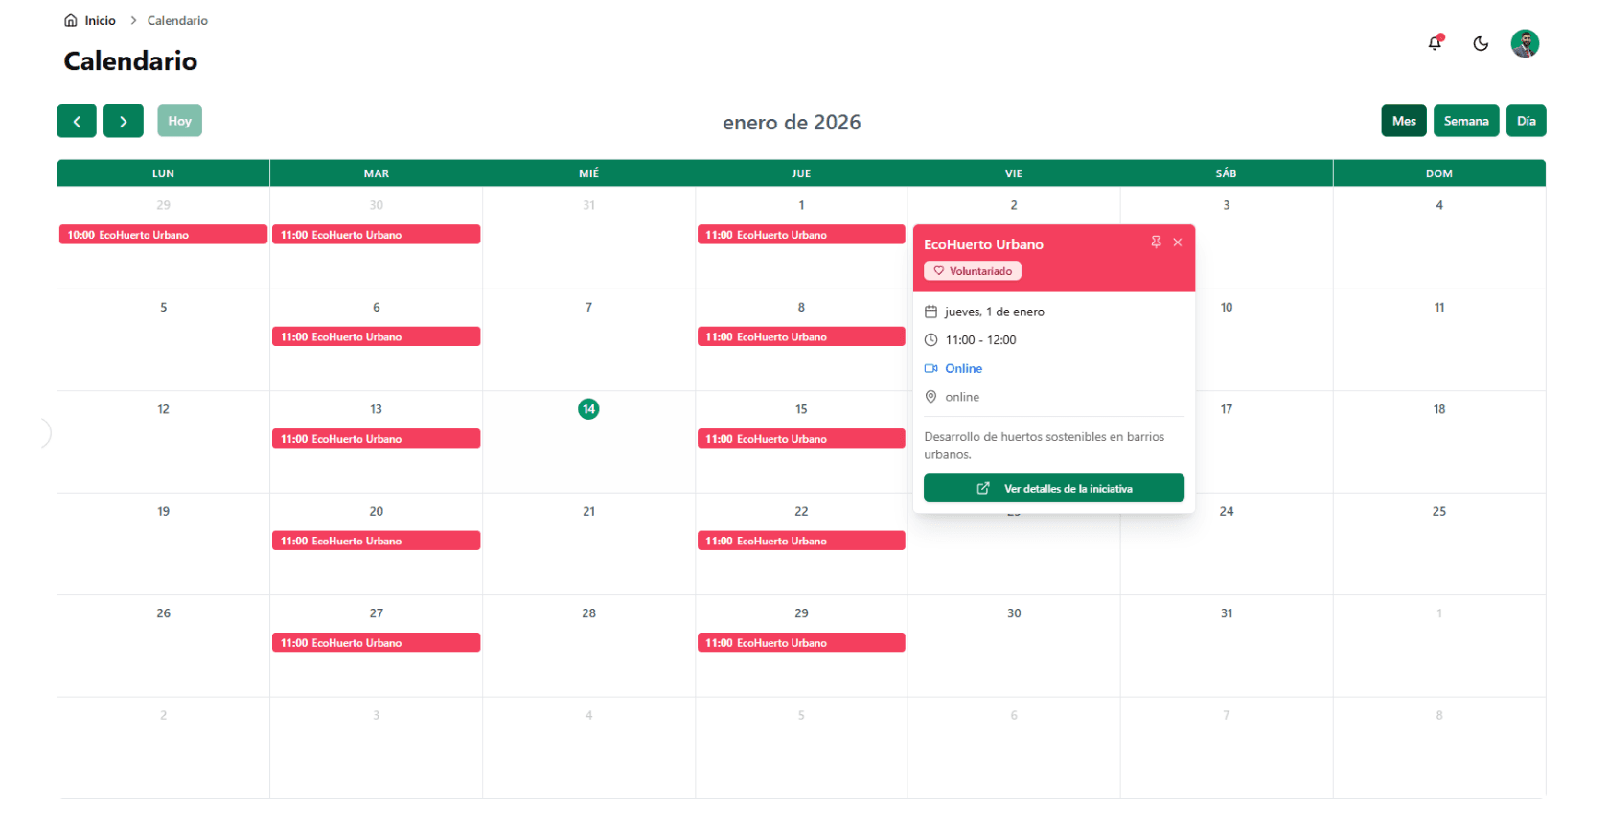Image resolution: width=1608 pixels, height=831 pixels.
Task: Open the Calendario breadcrumb entry
Action: pyautogui.click(x=178, y=19)
